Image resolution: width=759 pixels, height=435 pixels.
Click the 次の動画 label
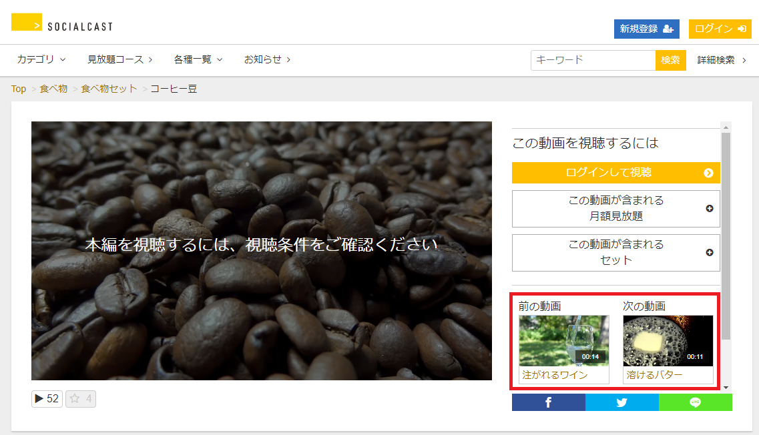click(x=644, y=306)
